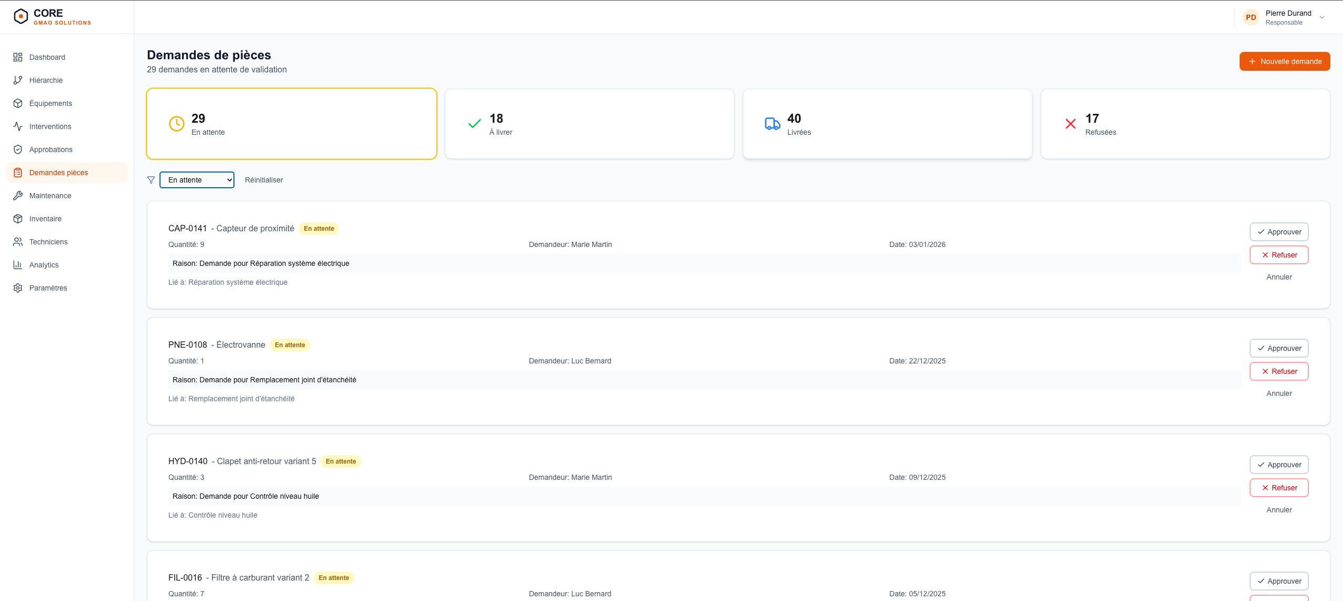
Task: Click the En attente badge on FIL-0016
Action: point(334,578)
